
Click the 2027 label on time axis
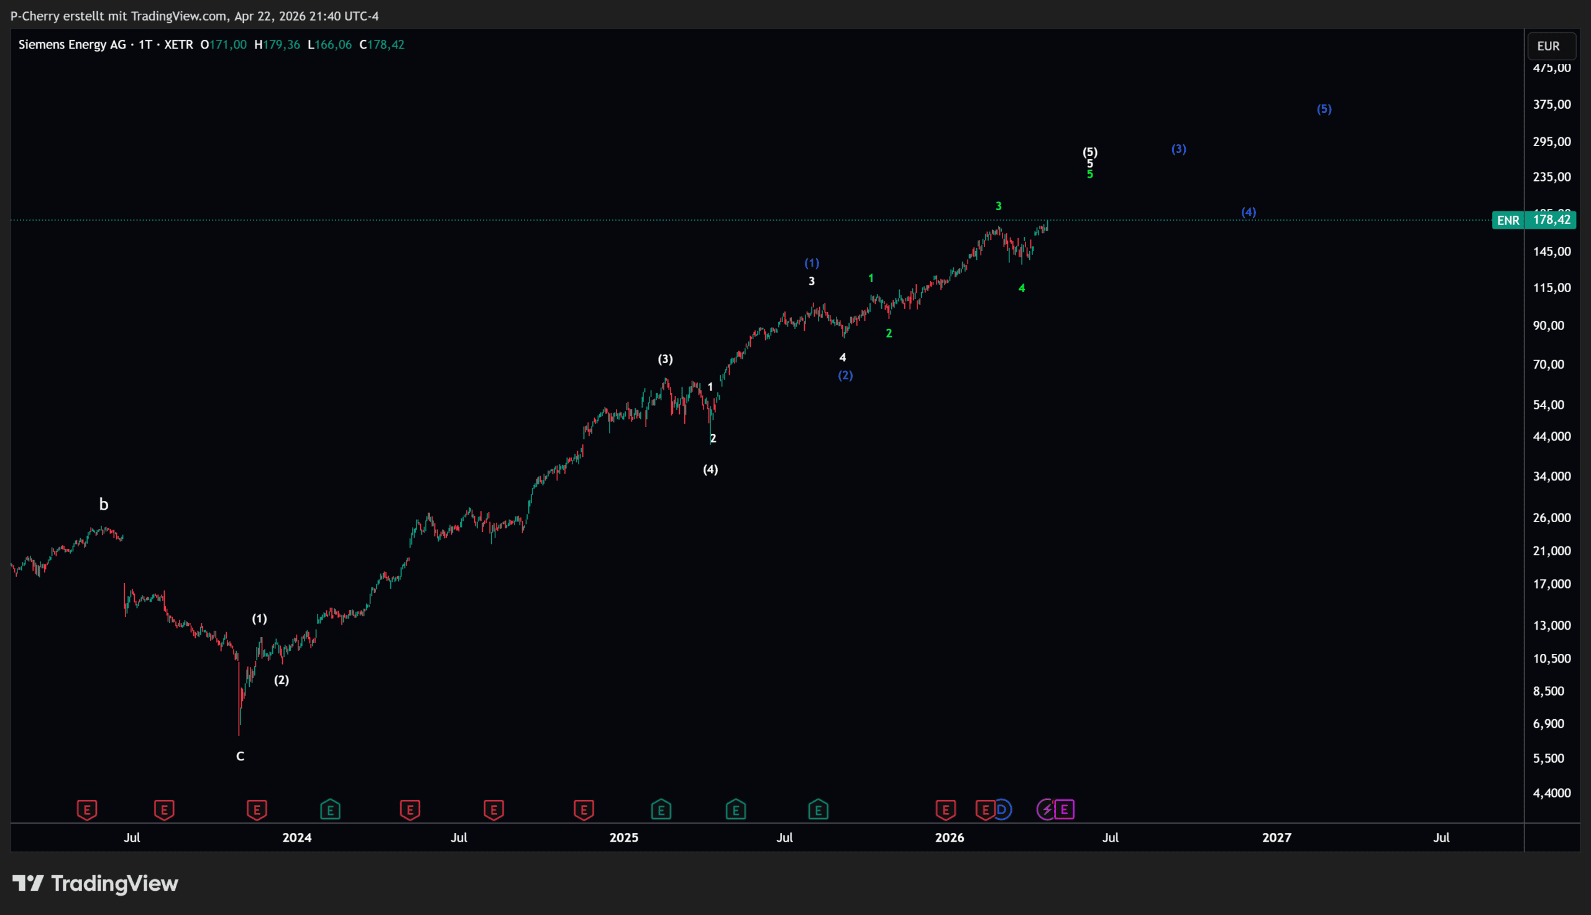(1277, 838)
